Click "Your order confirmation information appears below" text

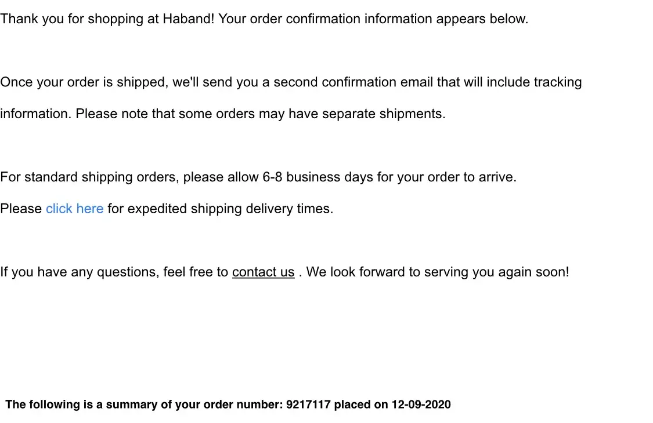tap(373, 19)
